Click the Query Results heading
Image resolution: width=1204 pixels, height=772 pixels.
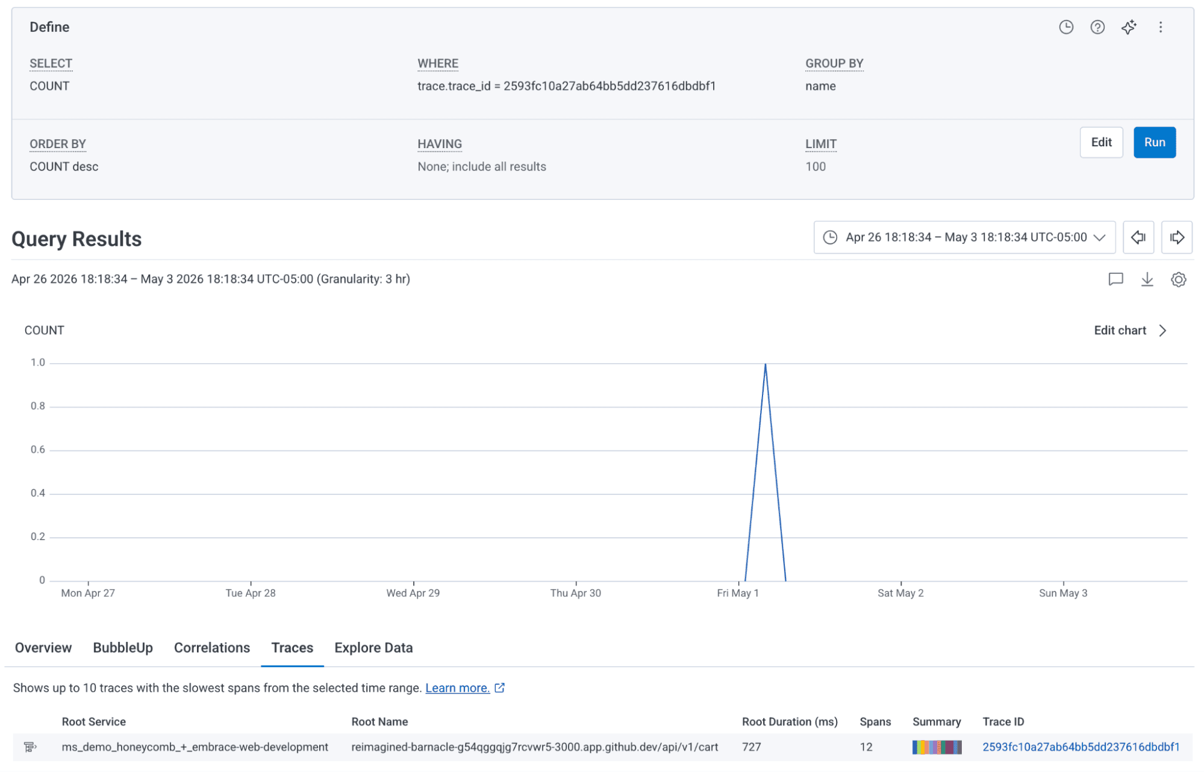(x=76, y=239)
